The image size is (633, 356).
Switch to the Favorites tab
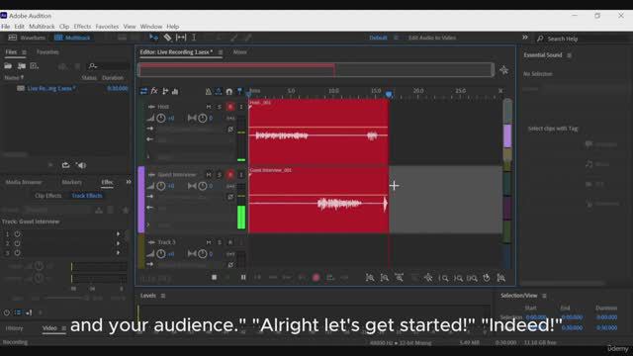pos(47,52)
